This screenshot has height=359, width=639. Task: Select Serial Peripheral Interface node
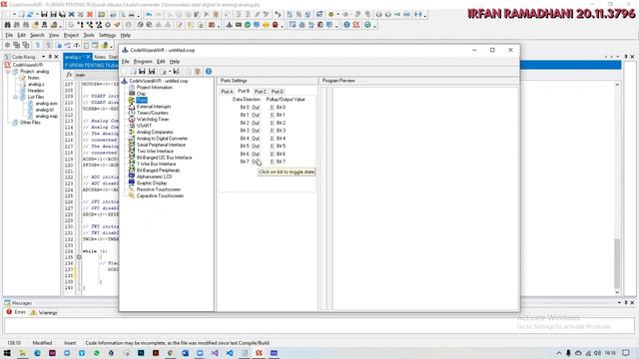click(161, 145)
